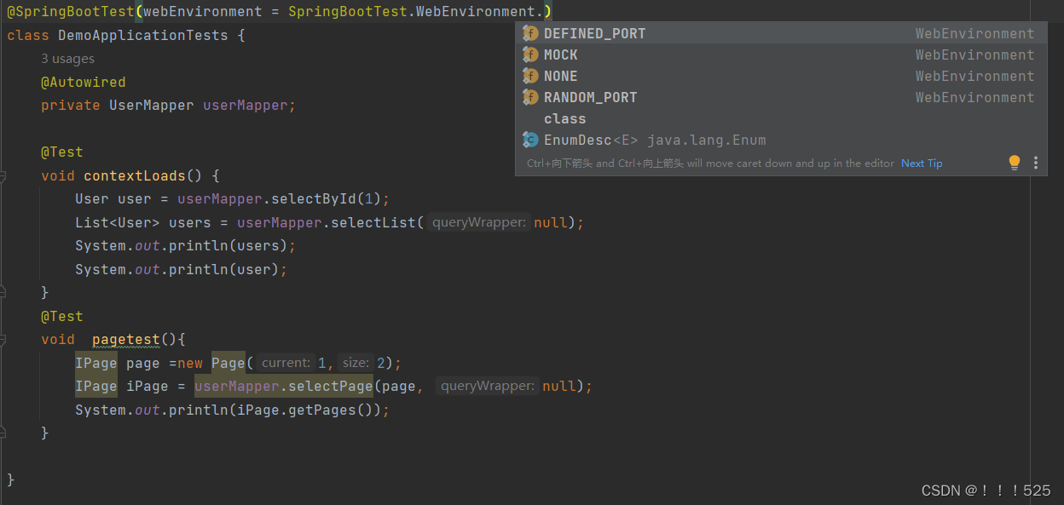Click the field icon beside MOCK
The image size is (1064, 505).
pyautogui.click(x=530, y=55)
